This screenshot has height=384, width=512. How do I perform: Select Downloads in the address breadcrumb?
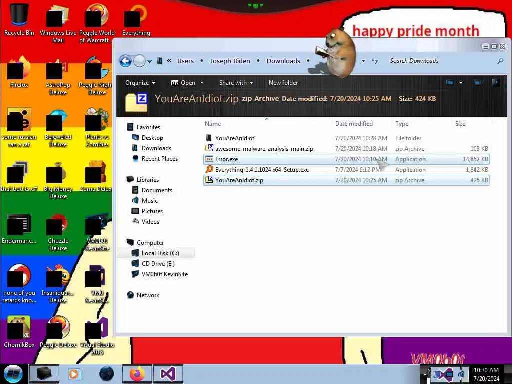click(283, 61)
